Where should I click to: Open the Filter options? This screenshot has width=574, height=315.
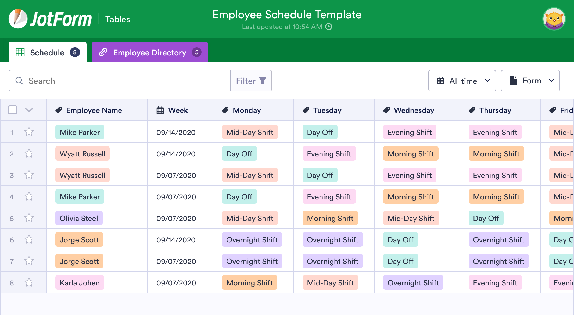pos(251,81)
